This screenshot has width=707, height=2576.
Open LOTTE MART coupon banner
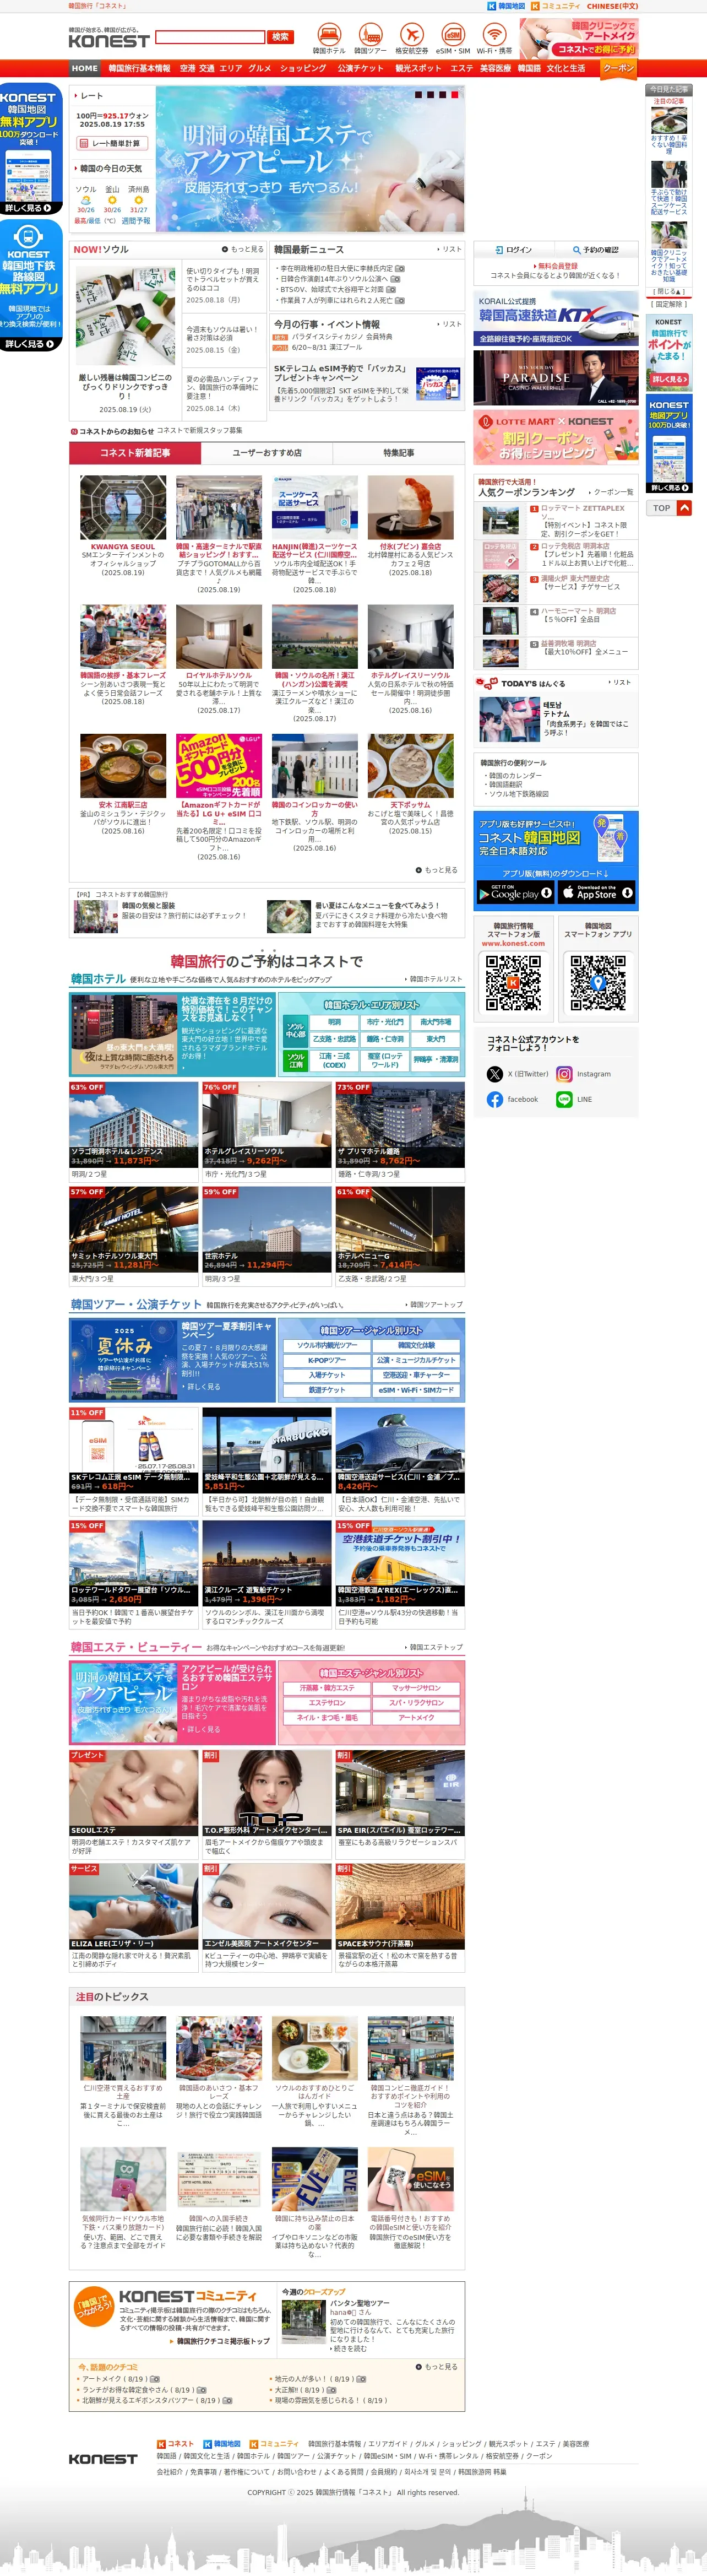tap(555, 437)
